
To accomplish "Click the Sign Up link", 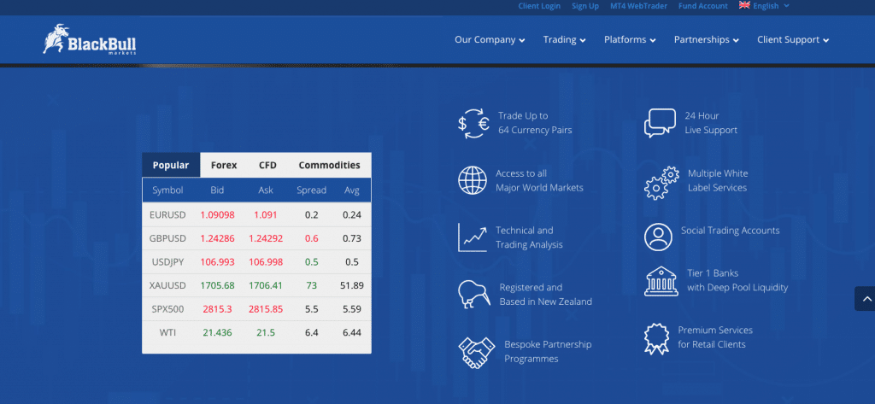I will (x=585, y=6).
